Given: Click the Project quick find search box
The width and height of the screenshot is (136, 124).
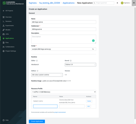Looking at the screenshot, I should coord(104,3).
